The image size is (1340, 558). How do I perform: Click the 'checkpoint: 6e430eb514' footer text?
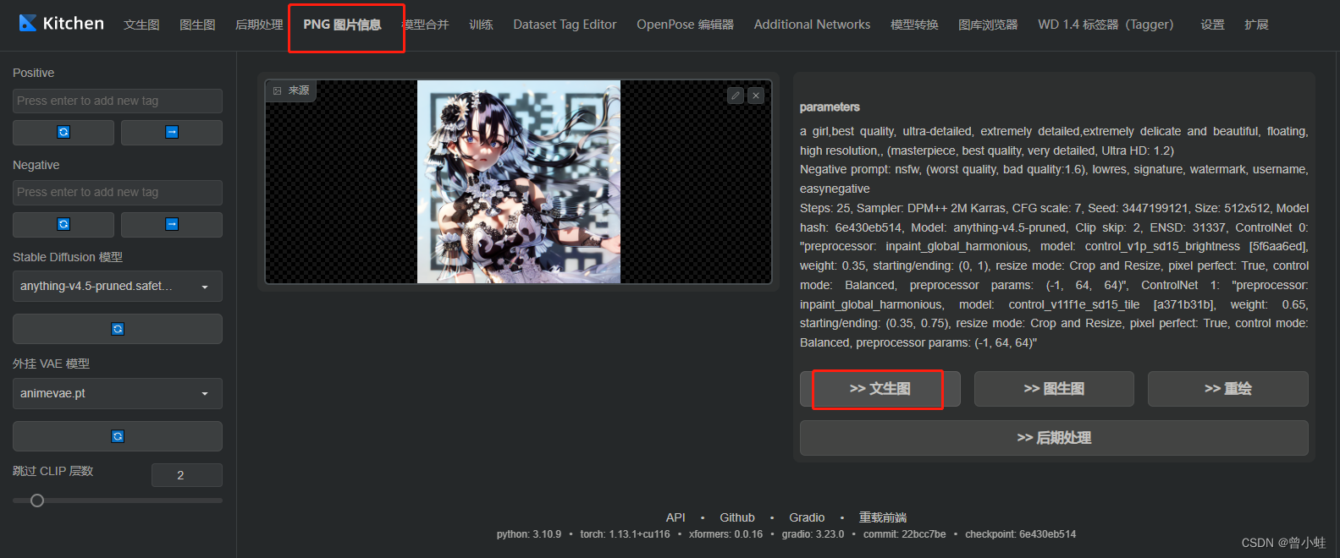[1020, 534]
